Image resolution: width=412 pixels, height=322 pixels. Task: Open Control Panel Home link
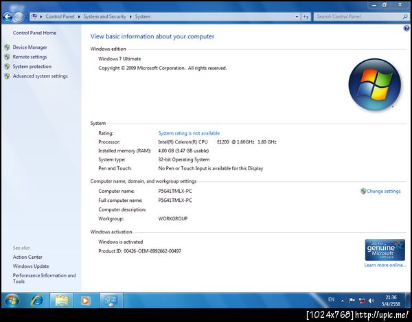click(x=34, y=33)
